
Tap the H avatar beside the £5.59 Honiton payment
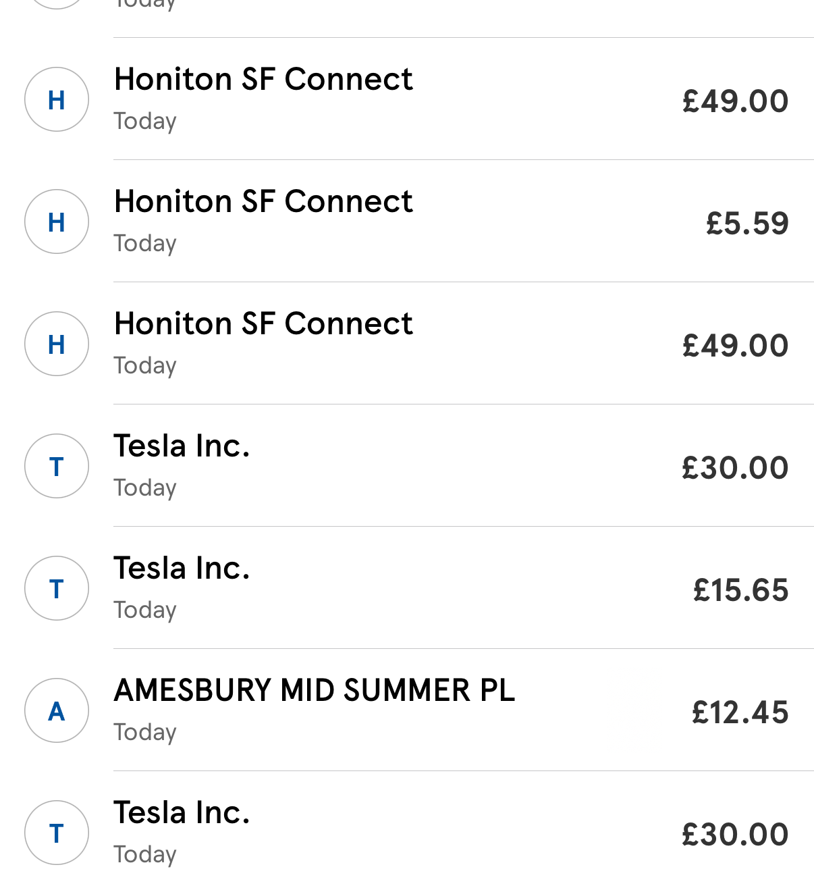click(57, 221)
